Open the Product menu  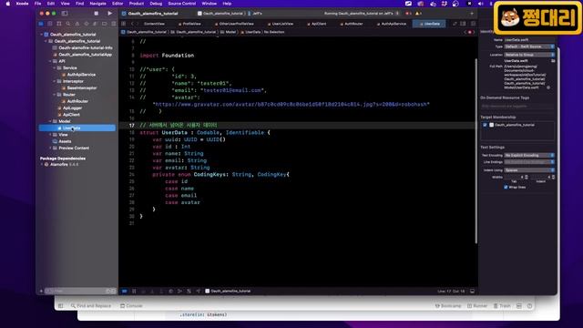(137, 4)
